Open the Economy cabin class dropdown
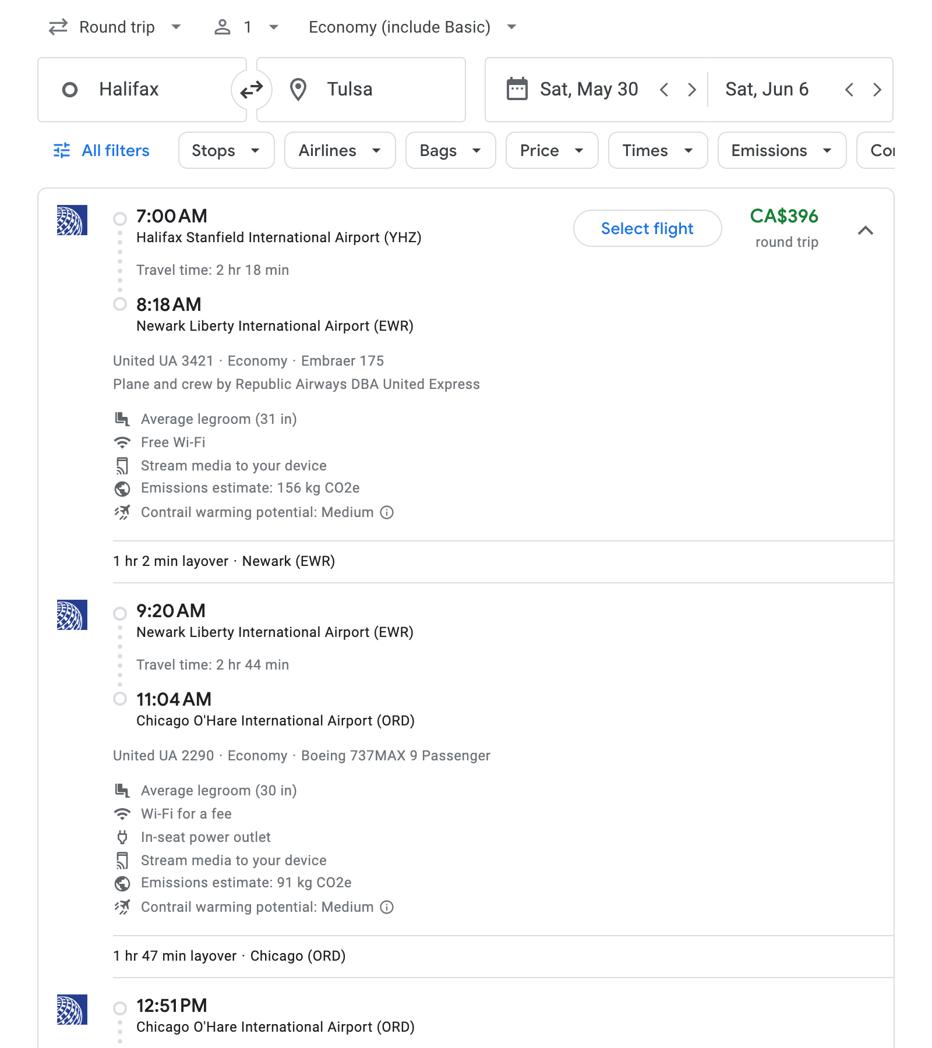Viewport: 932px width, 1048px height. (409, 27)
